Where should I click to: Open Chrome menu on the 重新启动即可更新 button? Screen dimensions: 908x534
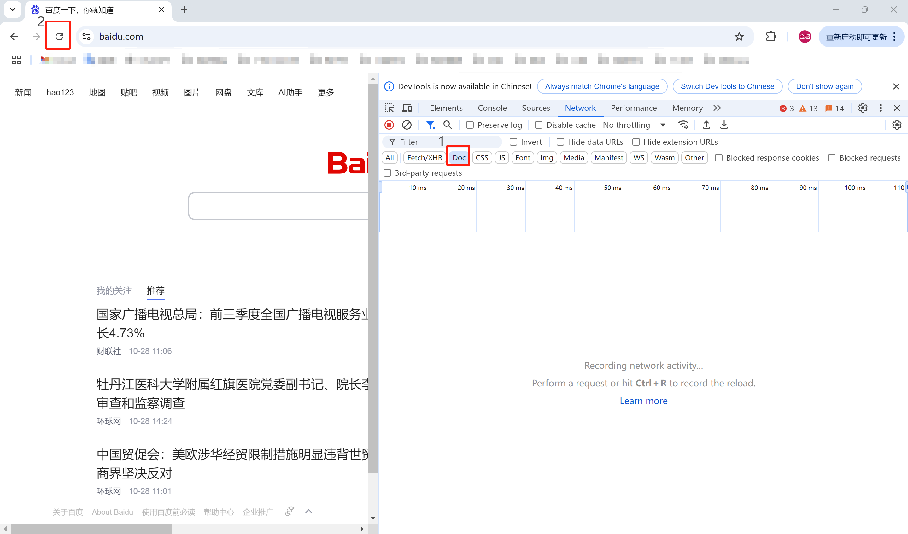tap(895, 36)
